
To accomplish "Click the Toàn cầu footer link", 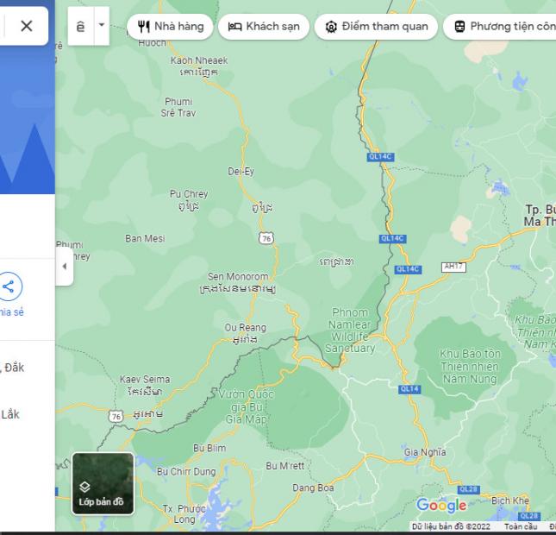I will tap(521, 526).
